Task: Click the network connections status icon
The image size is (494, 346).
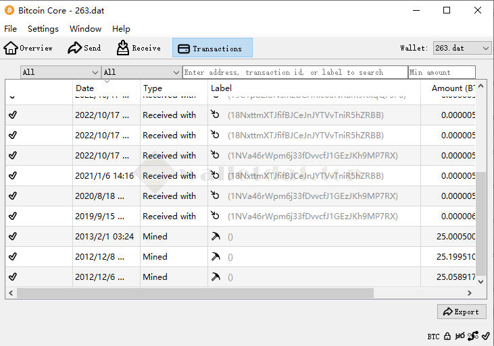Action: click(x=473, y=336)
